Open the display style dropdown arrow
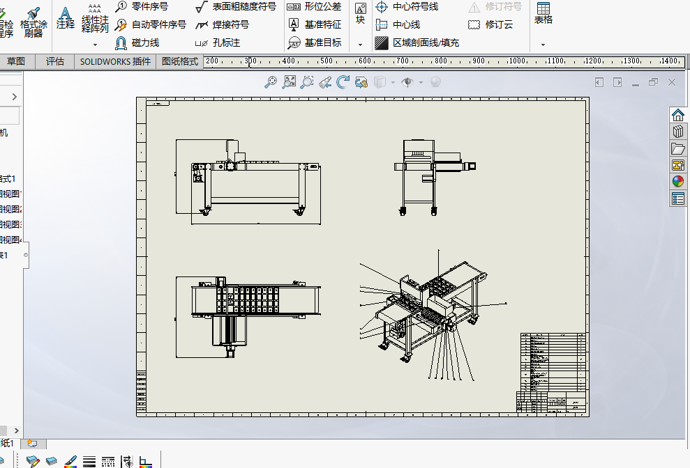 tap(393, 82)
